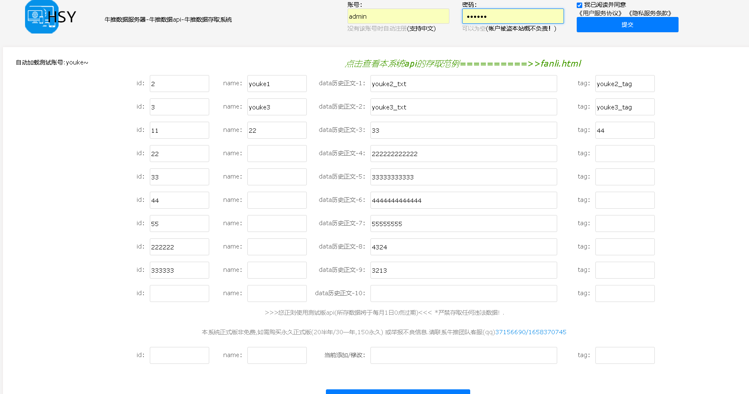Viewport: 749px width, 394px height.
Task: Click the id field in data-4 row
Action: [x=180, y=154]
